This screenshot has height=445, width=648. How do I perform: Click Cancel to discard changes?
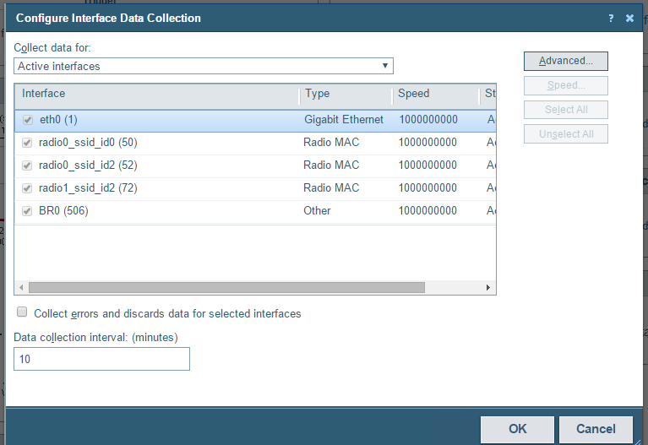click(596, 429)
